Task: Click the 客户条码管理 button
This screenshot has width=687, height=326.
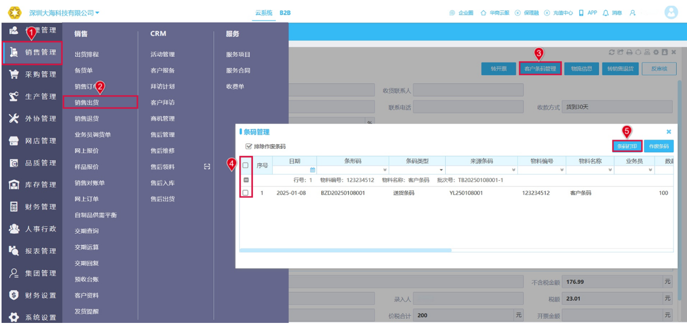Action: point(540,68)
